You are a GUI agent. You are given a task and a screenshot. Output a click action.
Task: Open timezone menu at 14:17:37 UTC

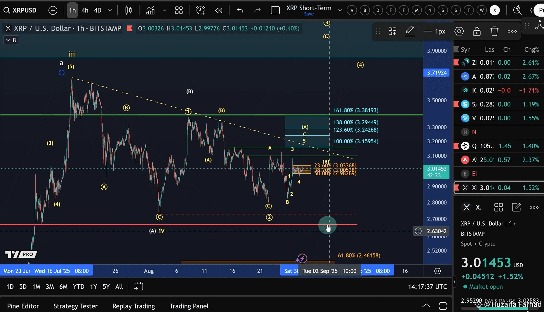coord(427,287)
